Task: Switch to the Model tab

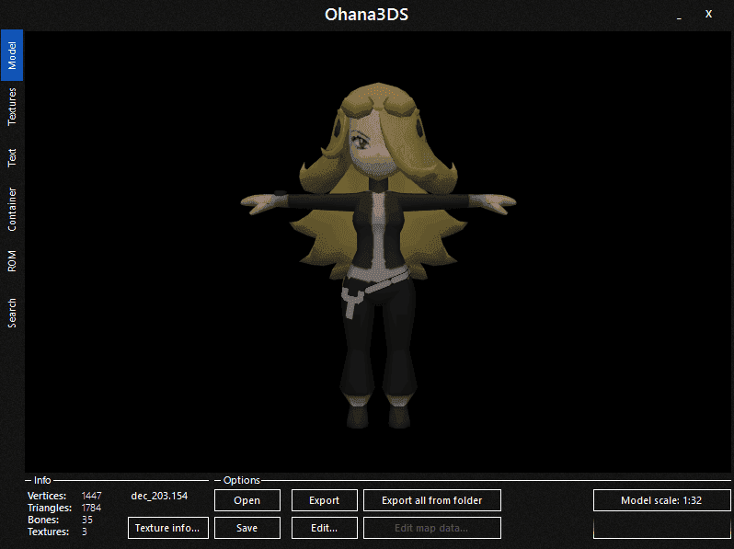Action: pyautogui.click(x=12, y=55)
